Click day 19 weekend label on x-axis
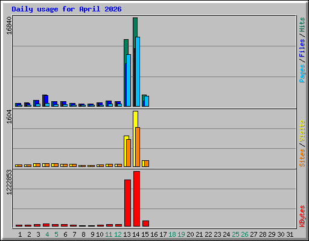The image size is (309, 241). (181, 234)
